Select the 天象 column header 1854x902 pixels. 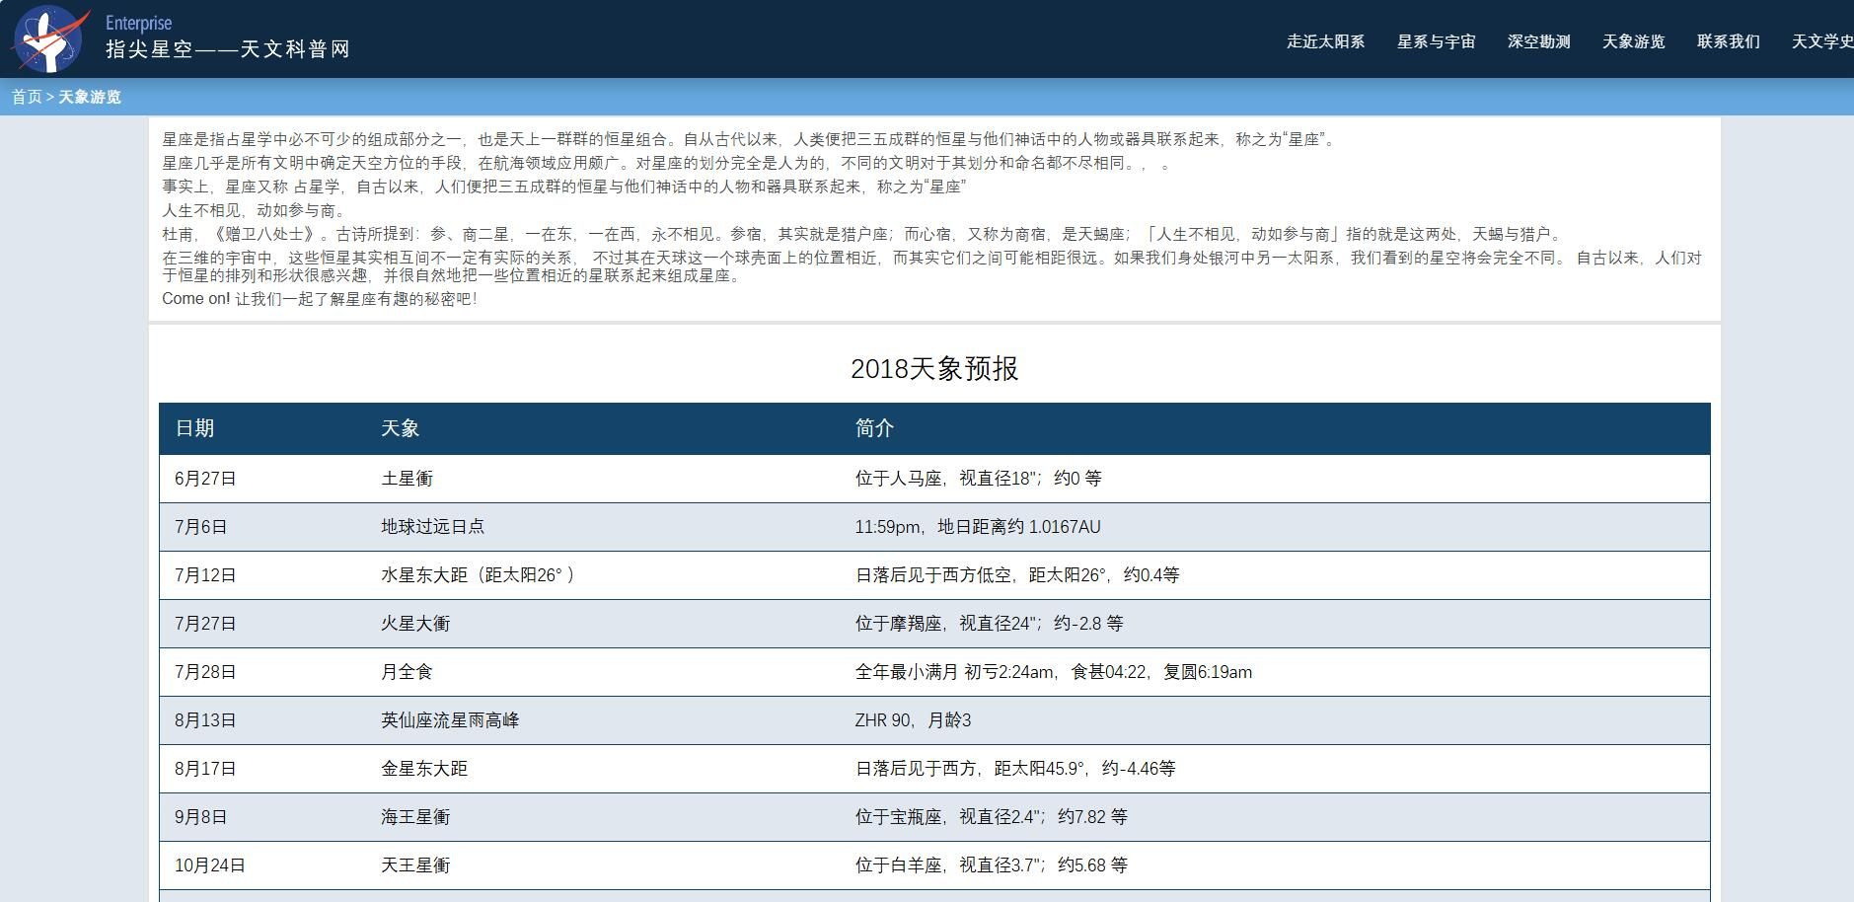[399, 428]
